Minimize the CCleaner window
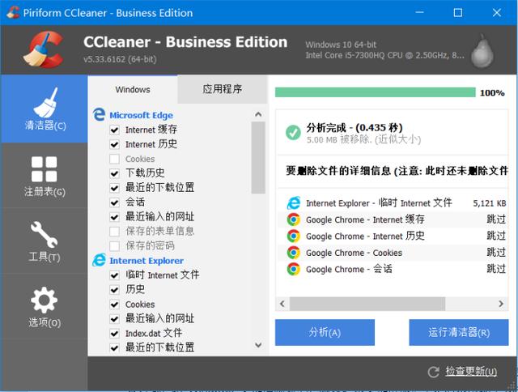This screenshot has height=392, width=518. point(419,13)
